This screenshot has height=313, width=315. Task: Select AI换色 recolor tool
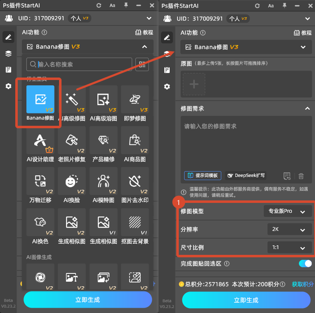tap(40, 222)
